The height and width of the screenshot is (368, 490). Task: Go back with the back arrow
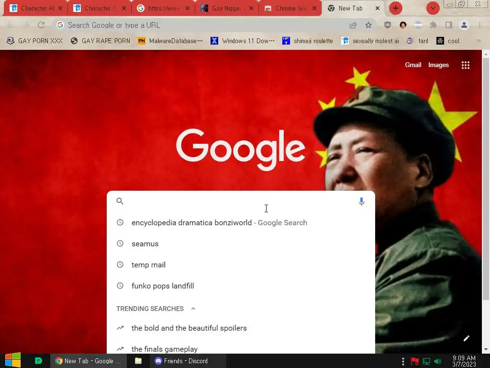(11, 25)
